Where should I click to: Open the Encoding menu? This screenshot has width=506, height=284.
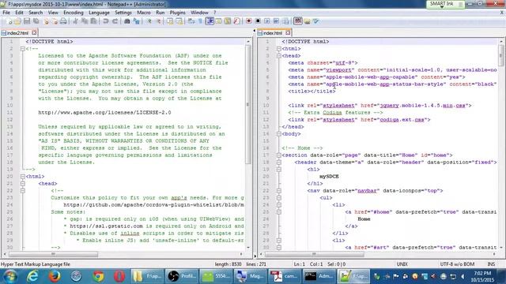[74, 13]
